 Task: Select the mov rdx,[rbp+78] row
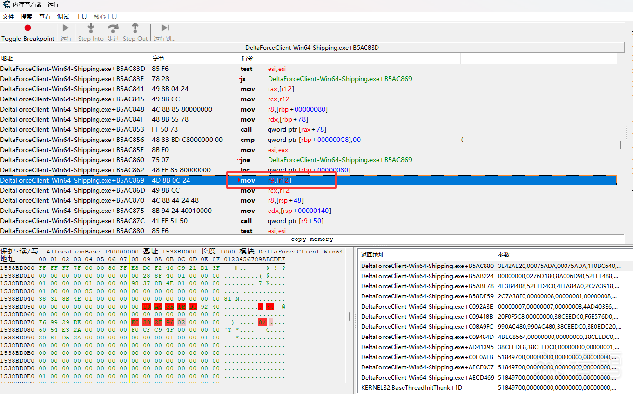(x=308, y=119)
